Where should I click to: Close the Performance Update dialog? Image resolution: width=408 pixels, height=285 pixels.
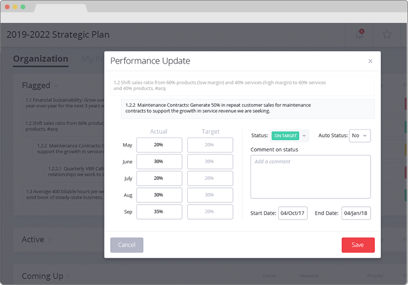coord(370,61)
